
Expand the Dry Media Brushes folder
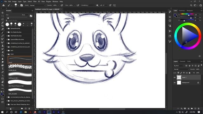pyautogui.click(x=7, y=32)
